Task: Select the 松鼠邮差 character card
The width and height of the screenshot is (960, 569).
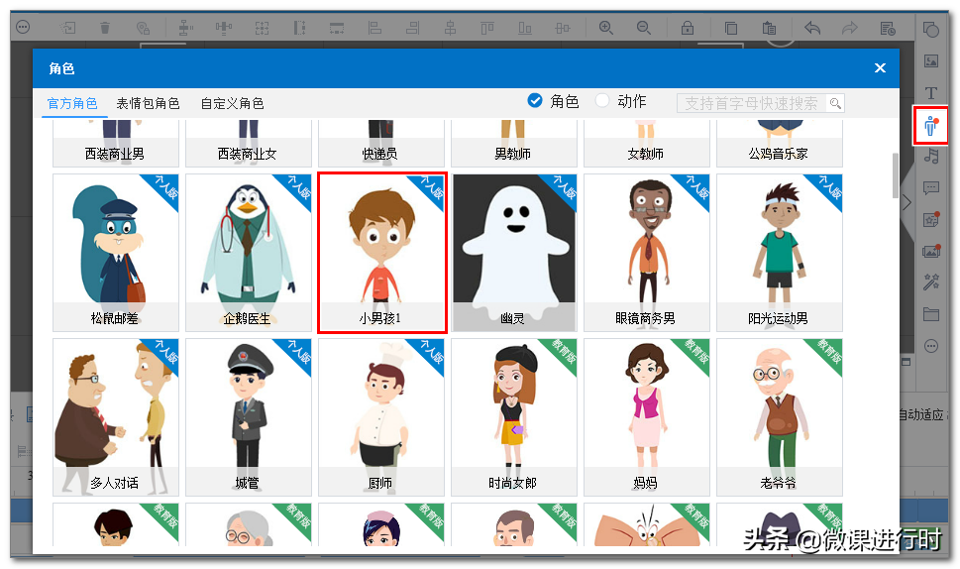Action: 116,253
